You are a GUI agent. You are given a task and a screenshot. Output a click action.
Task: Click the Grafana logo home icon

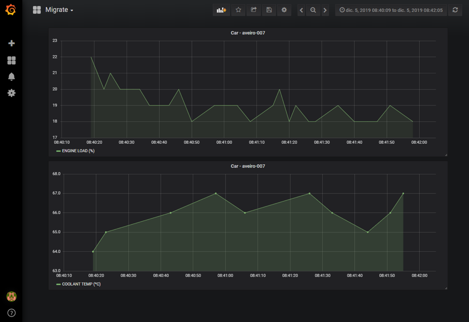pyautogui.click(x=10, y=10)
